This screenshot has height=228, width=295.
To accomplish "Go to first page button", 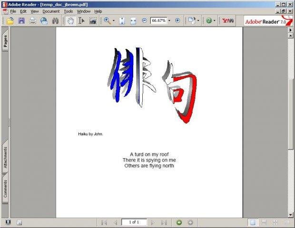I will coord(104,223).
